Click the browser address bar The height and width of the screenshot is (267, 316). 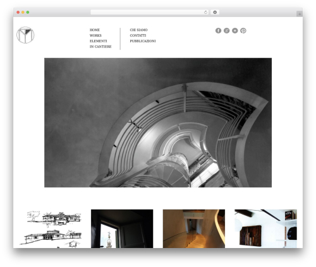click(150, 12)
